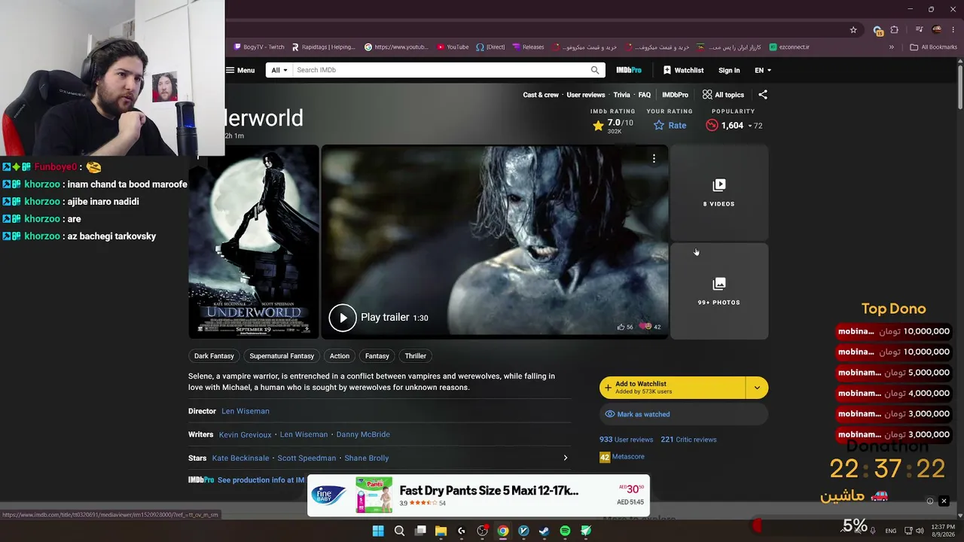Open the Releases bookmark
This screenshot has width=964, height=542.
(528, 47)
